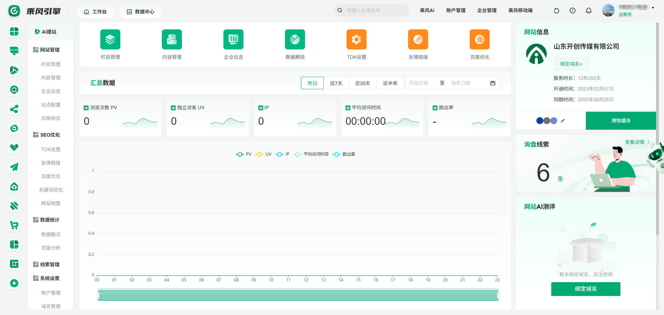This screenshot has height=315, width=664.
Task: Open the 百度优化 paw icon
Action: point(479,39)
